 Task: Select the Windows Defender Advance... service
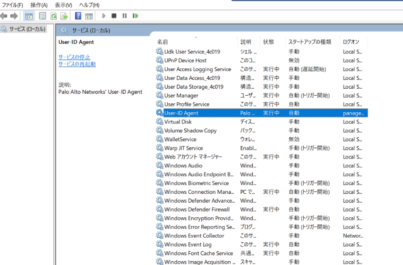(262, 200)
